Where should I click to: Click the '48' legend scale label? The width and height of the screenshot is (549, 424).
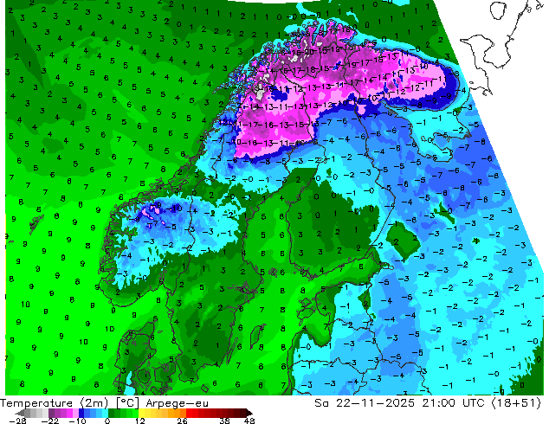coord(249,421)
